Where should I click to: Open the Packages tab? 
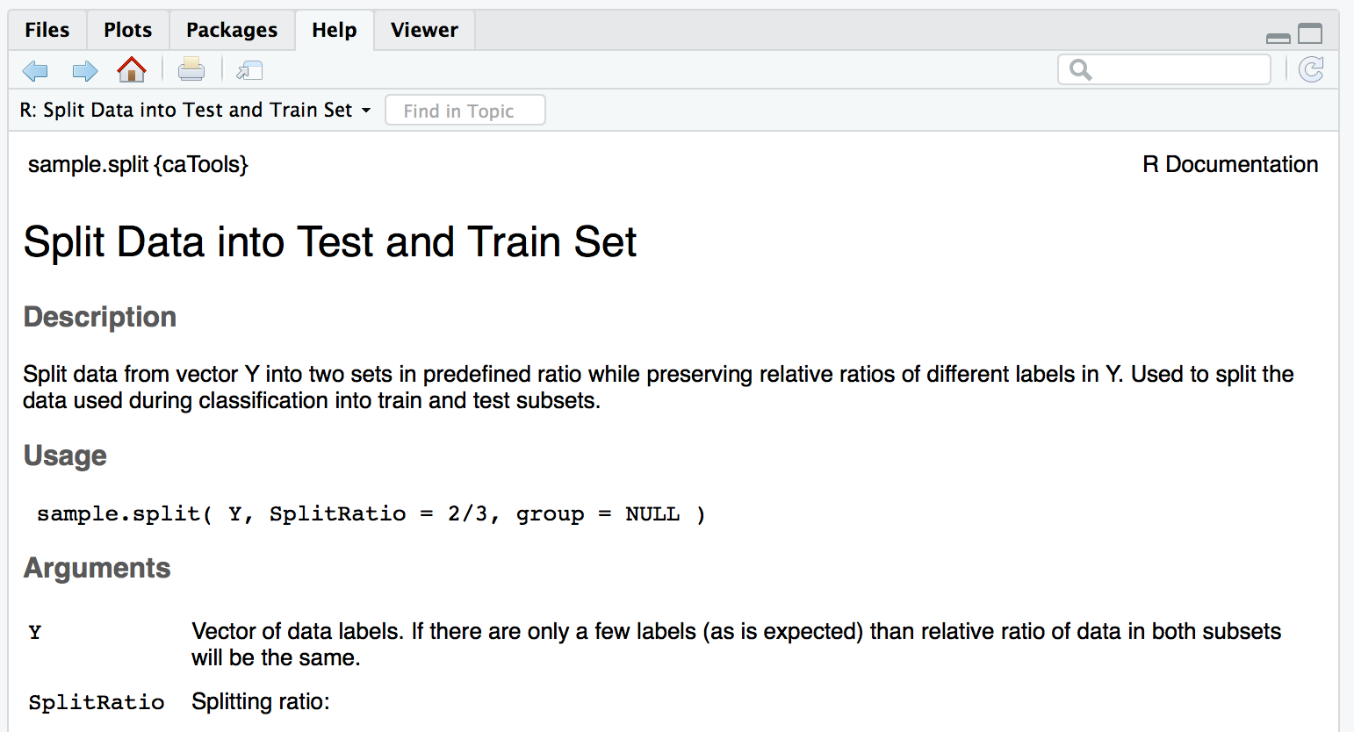pyautogui.click(x=232, y=30)
